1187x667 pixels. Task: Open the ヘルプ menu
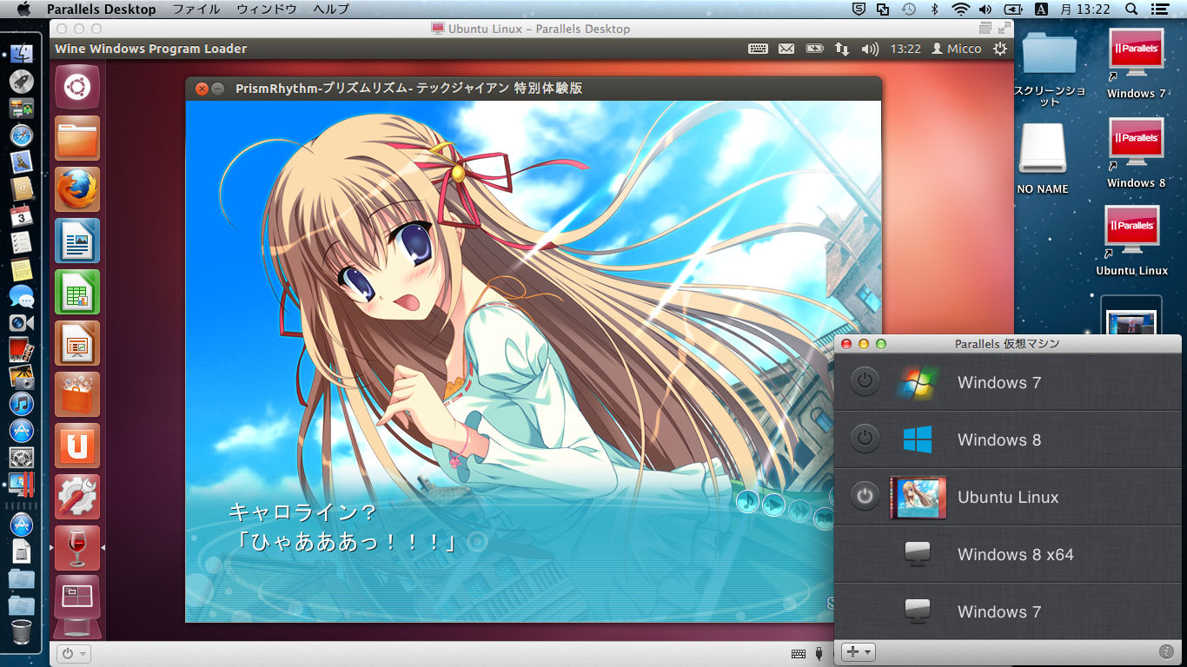tap(331, 10)
